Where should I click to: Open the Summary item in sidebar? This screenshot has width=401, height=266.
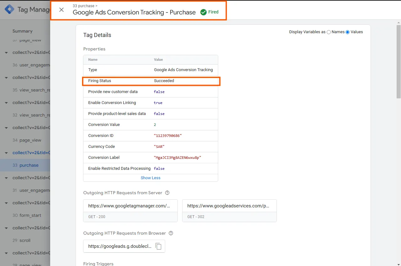[x=23, y=31]
